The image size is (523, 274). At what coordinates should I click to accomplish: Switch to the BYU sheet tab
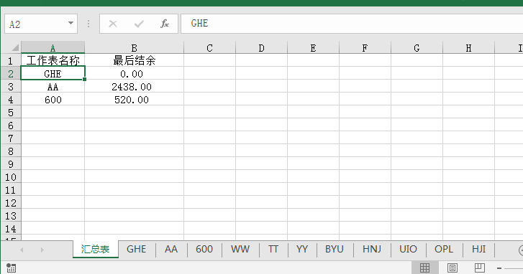(335, 249)
